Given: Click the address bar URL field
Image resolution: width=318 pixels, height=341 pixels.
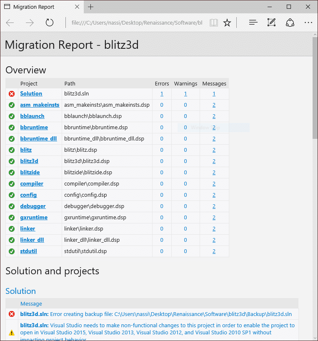Looking at the screenshot, I should coord(137,23).
